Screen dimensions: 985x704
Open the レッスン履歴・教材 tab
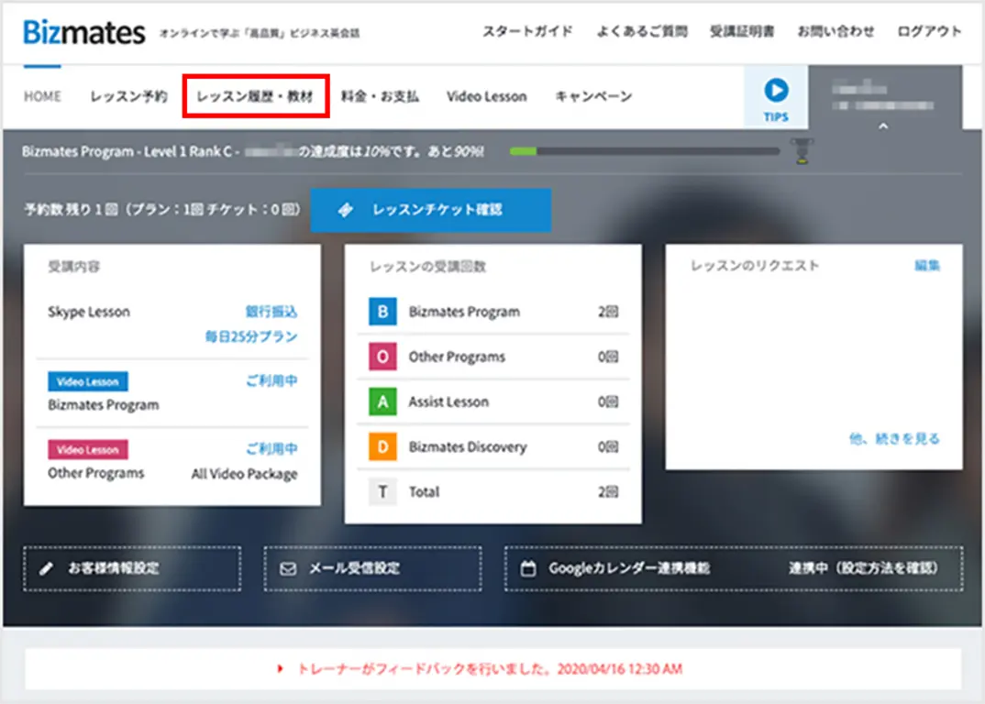[255, 96]
